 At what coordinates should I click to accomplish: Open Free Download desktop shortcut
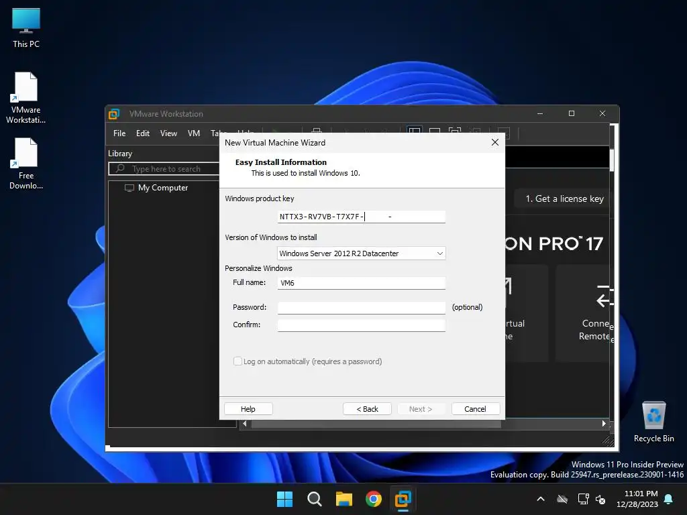(26, 164)
